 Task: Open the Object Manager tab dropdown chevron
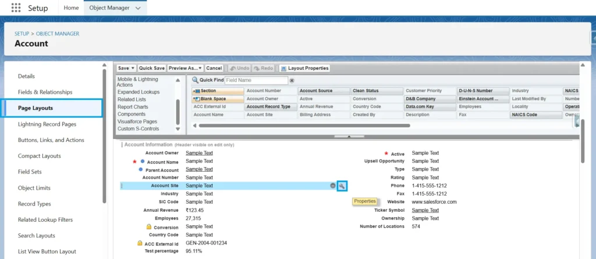(x=137, y=8)
